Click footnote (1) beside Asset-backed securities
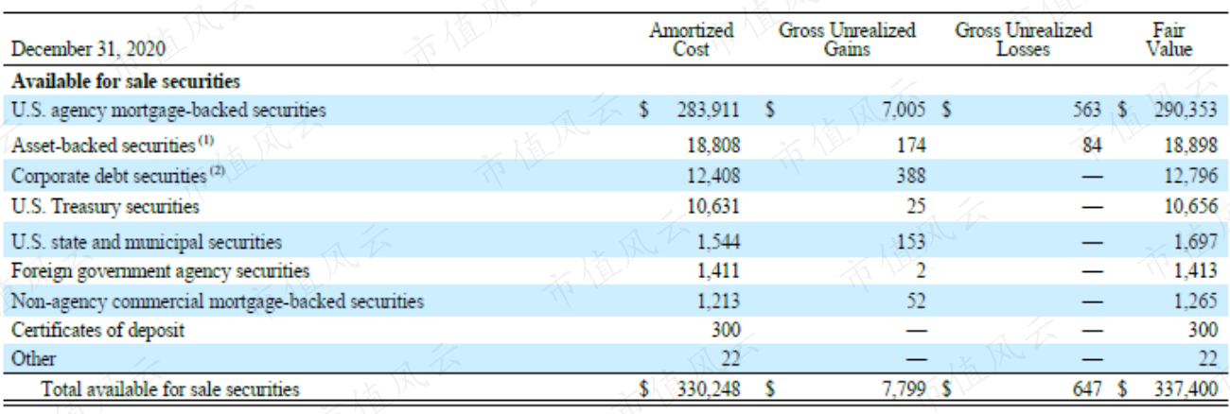This screenshot has height=414, width=1230. 203,142
